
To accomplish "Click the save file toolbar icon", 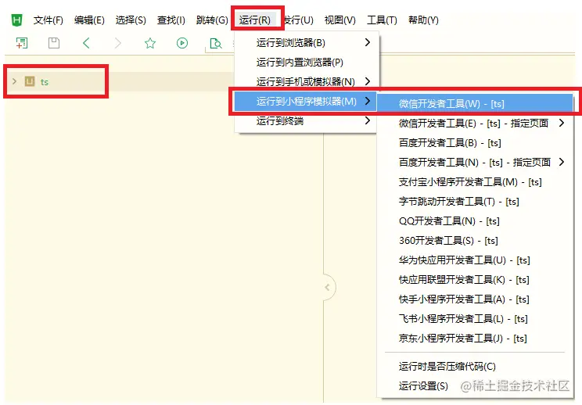I will (54, 43).
